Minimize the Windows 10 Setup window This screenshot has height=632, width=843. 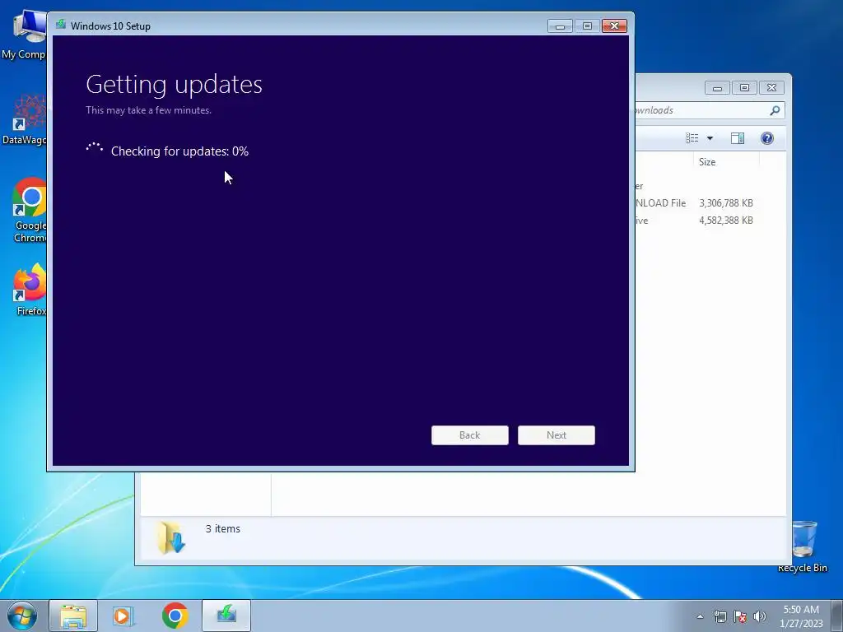pos(560,26)
